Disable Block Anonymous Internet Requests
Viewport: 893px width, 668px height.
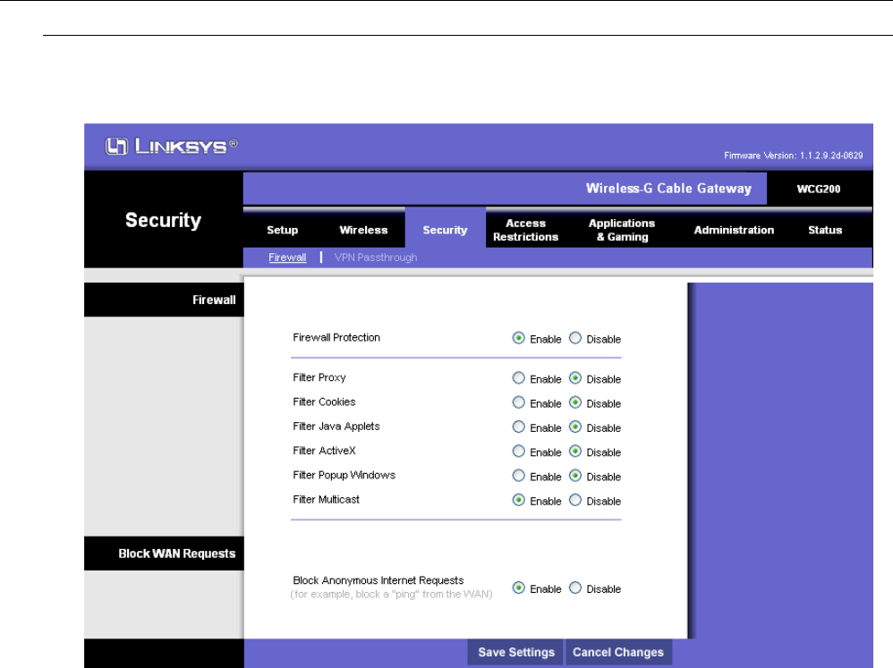[x=575, y=588]
